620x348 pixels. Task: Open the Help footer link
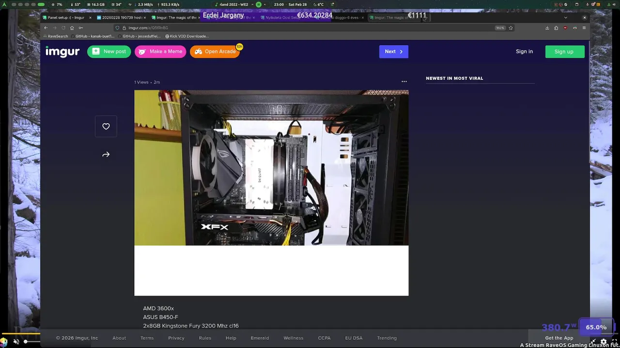click(231, 338)
